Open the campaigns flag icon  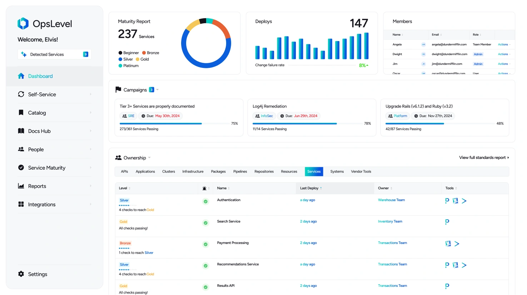pyautogui.click(x=118, y=89)
